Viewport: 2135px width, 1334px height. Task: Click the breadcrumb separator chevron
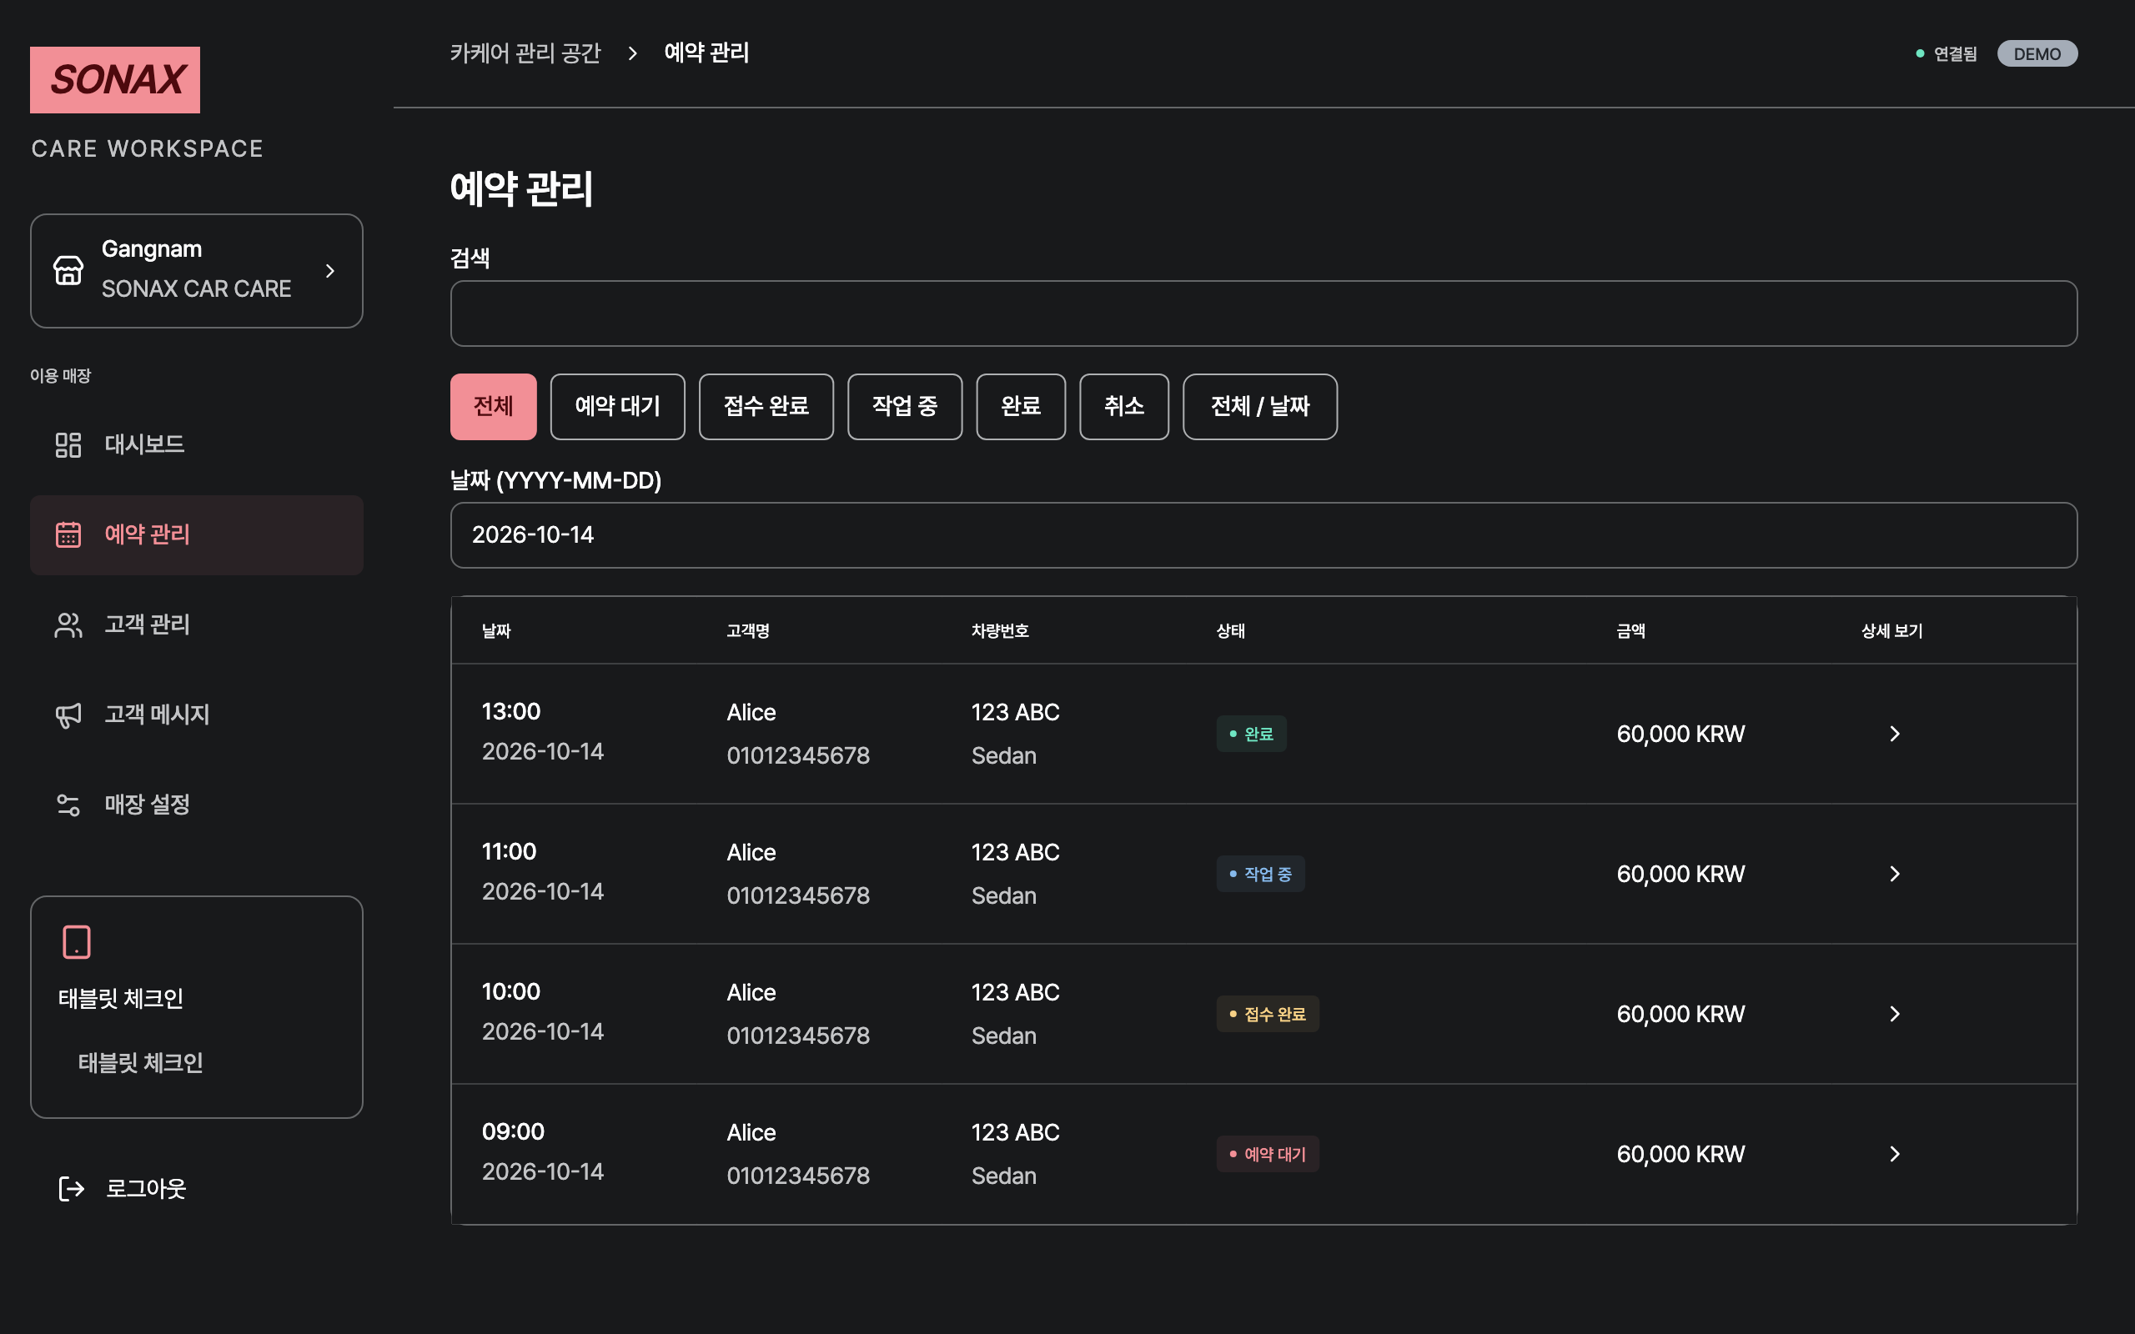[632, 53]
